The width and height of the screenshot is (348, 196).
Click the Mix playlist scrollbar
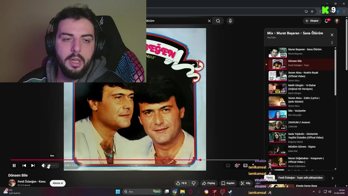point(335,72)
